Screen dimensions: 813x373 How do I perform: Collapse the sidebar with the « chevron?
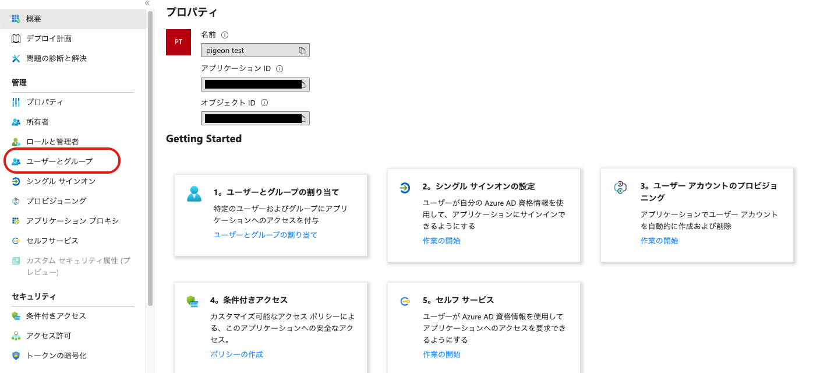click(146, 3)
